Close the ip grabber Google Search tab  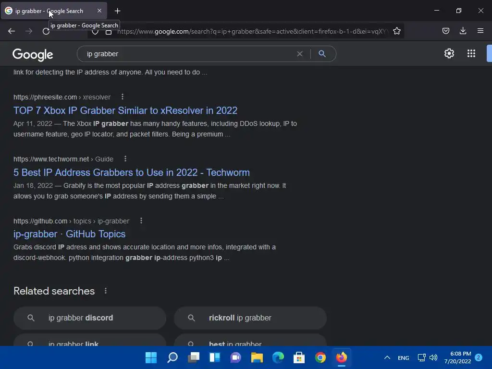coord(99,11)
